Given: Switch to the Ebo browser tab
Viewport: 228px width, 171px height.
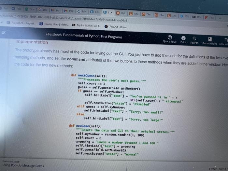Looking at the screenshot, I should coord(95,12).
